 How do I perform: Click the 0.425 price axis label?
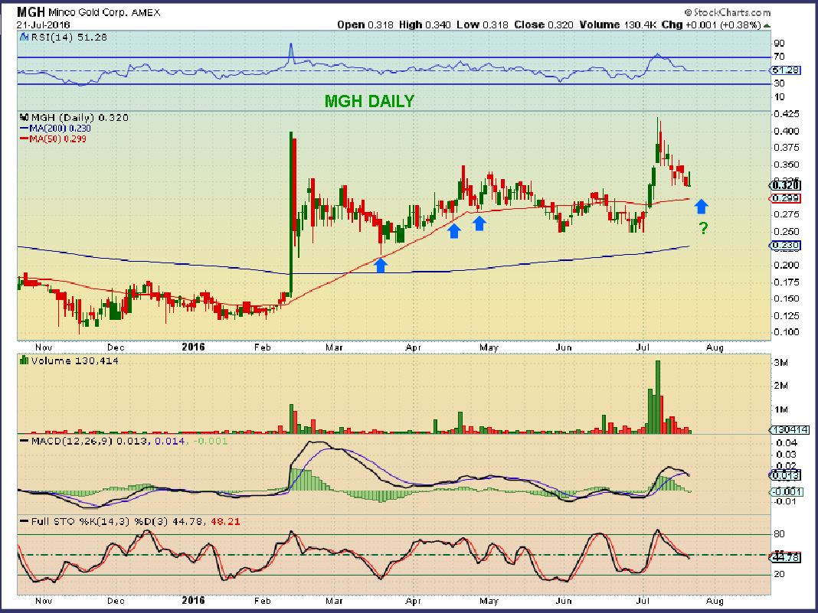click(786, 113)
